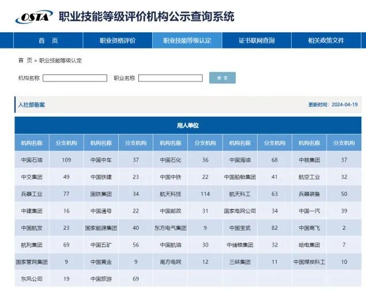Open the 相关政策文件 tab

(326, 40)
